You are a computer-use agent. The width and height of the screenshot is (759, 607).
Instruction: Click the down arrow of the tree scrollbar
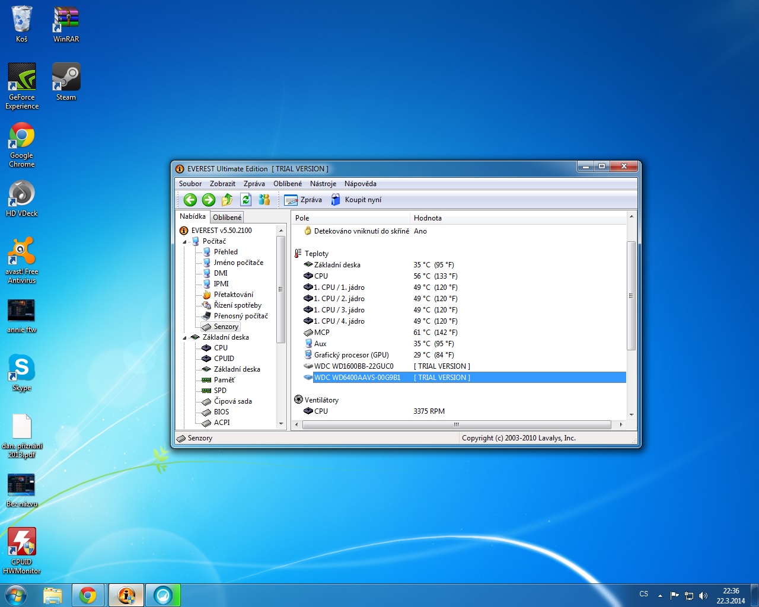[281, 423]
